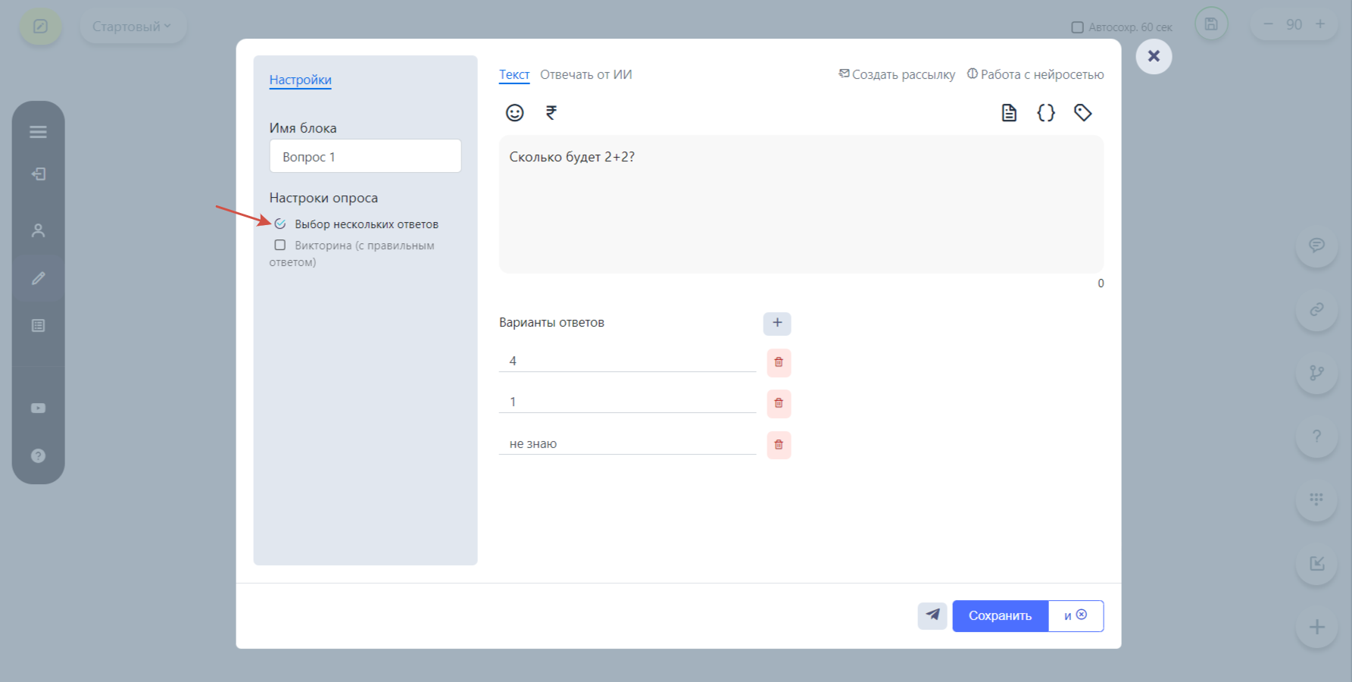Screen dimensions: 1352x682
Task: Open the document template icon
Action: point(1009,113)
